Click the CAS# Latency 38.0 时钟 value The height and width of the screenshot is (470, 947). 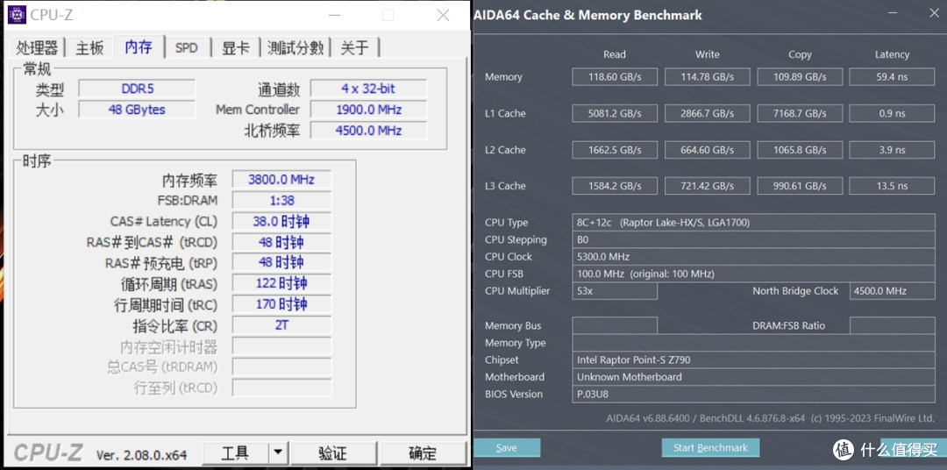pos(281,221)
